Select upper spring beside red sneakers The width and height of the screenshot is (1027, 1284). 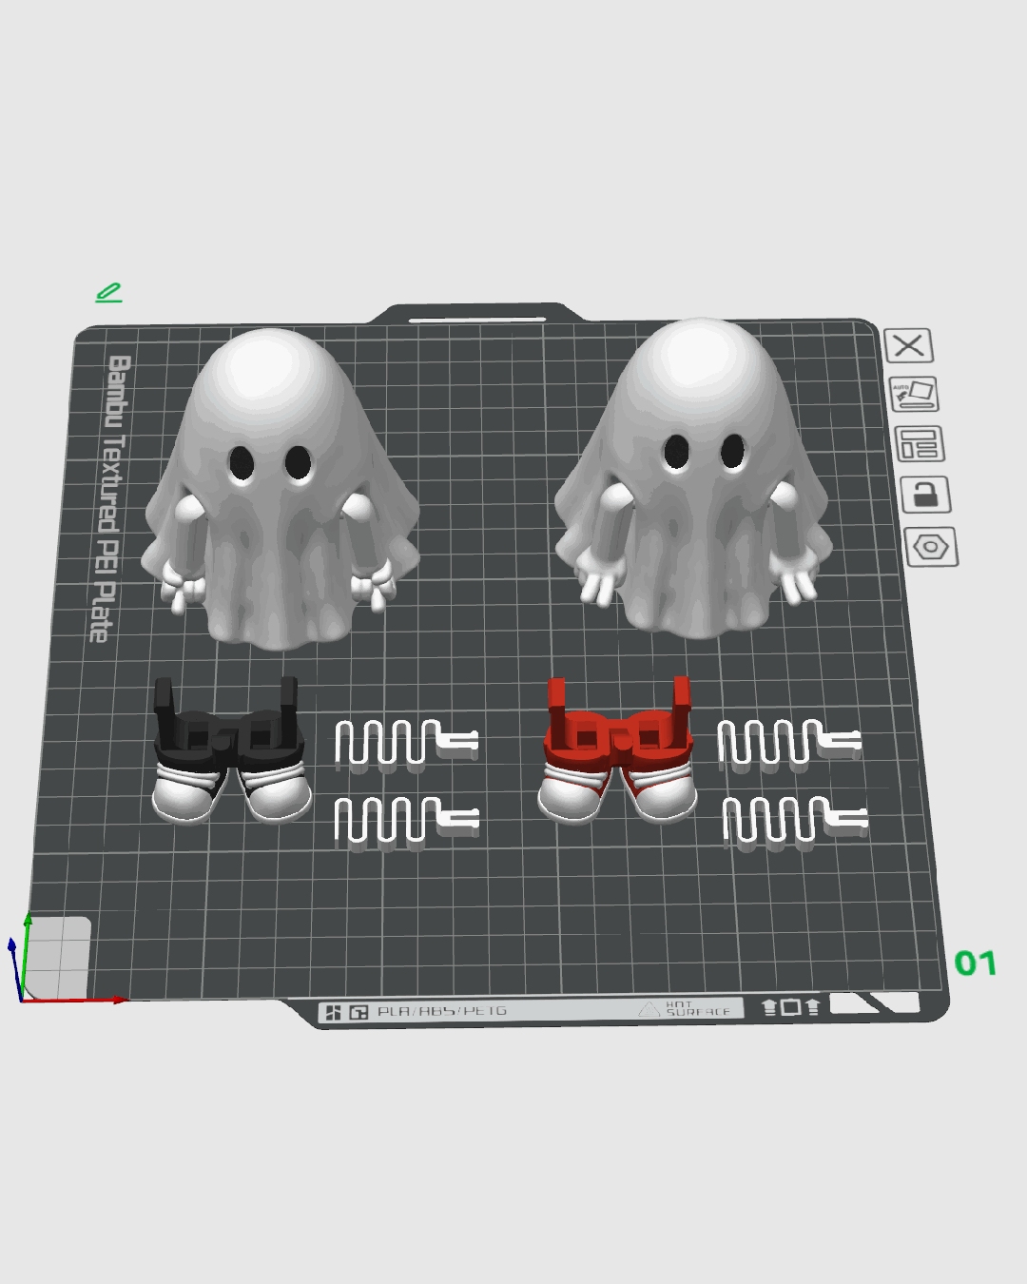point(790,744)
